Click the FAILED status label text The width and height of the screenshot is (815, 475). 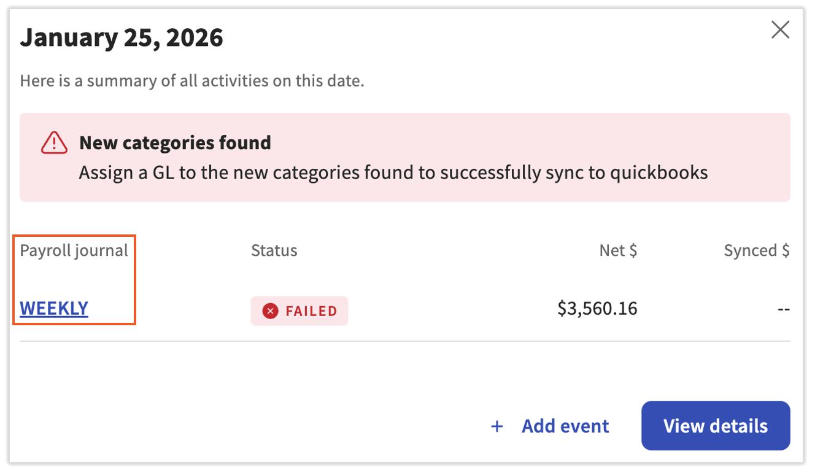pyautogui.click(x=311, y=311)
